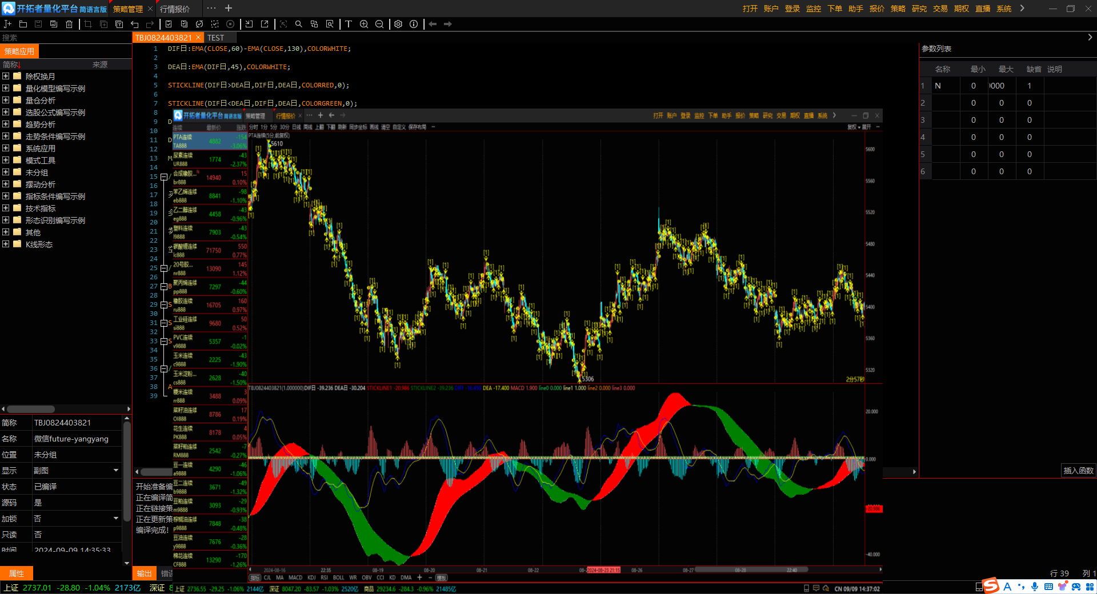Screen dimensions: 1097x594
Task: Collapse code fold marker at line 27
Action: 164,287
